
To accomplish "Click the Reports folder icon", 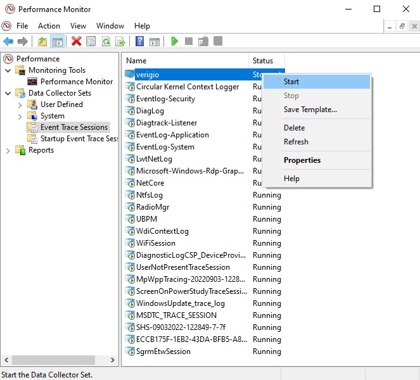I will 20,150.
